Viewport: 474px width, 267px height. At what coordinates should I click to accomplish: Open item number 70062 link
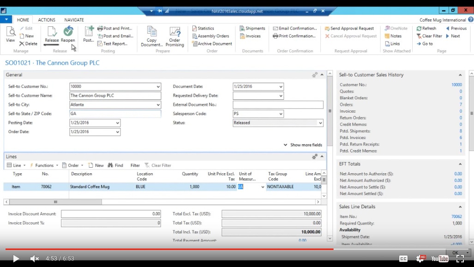point(456,217)
